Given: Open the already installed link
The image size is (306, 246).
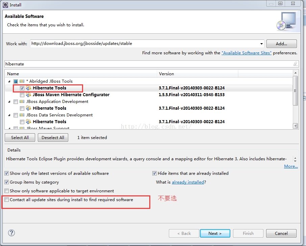Looking at the screenshot, I should pos(188,182).
